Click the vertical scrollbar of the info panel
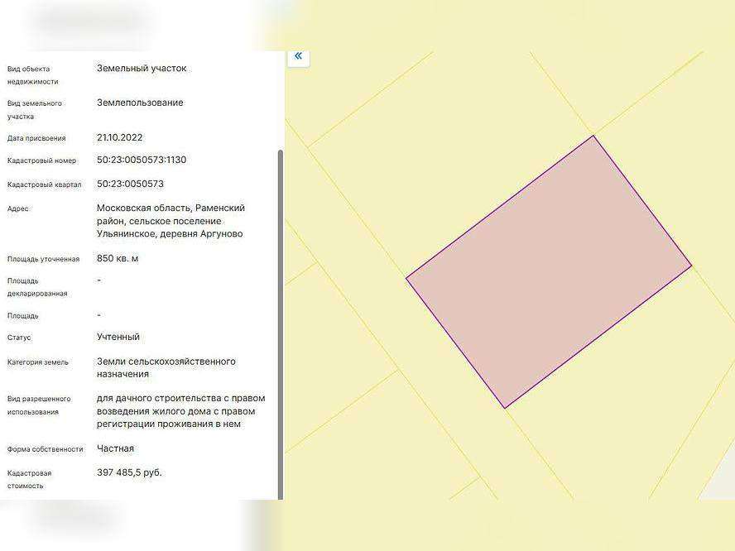 click(x=280, y=323)
